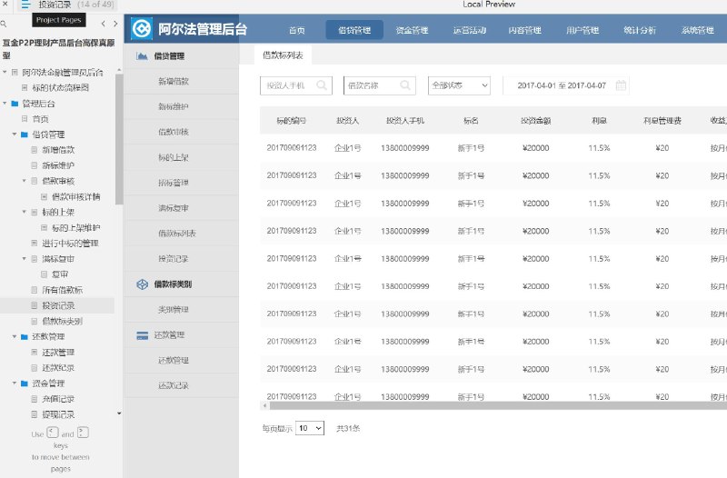
Task: Click 新标维护 in the app sidebar
Action: pos(174,106)
